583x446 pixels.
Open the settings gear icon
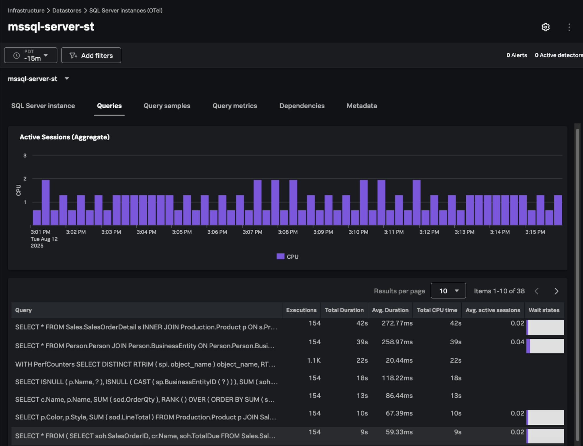point(545,27)
